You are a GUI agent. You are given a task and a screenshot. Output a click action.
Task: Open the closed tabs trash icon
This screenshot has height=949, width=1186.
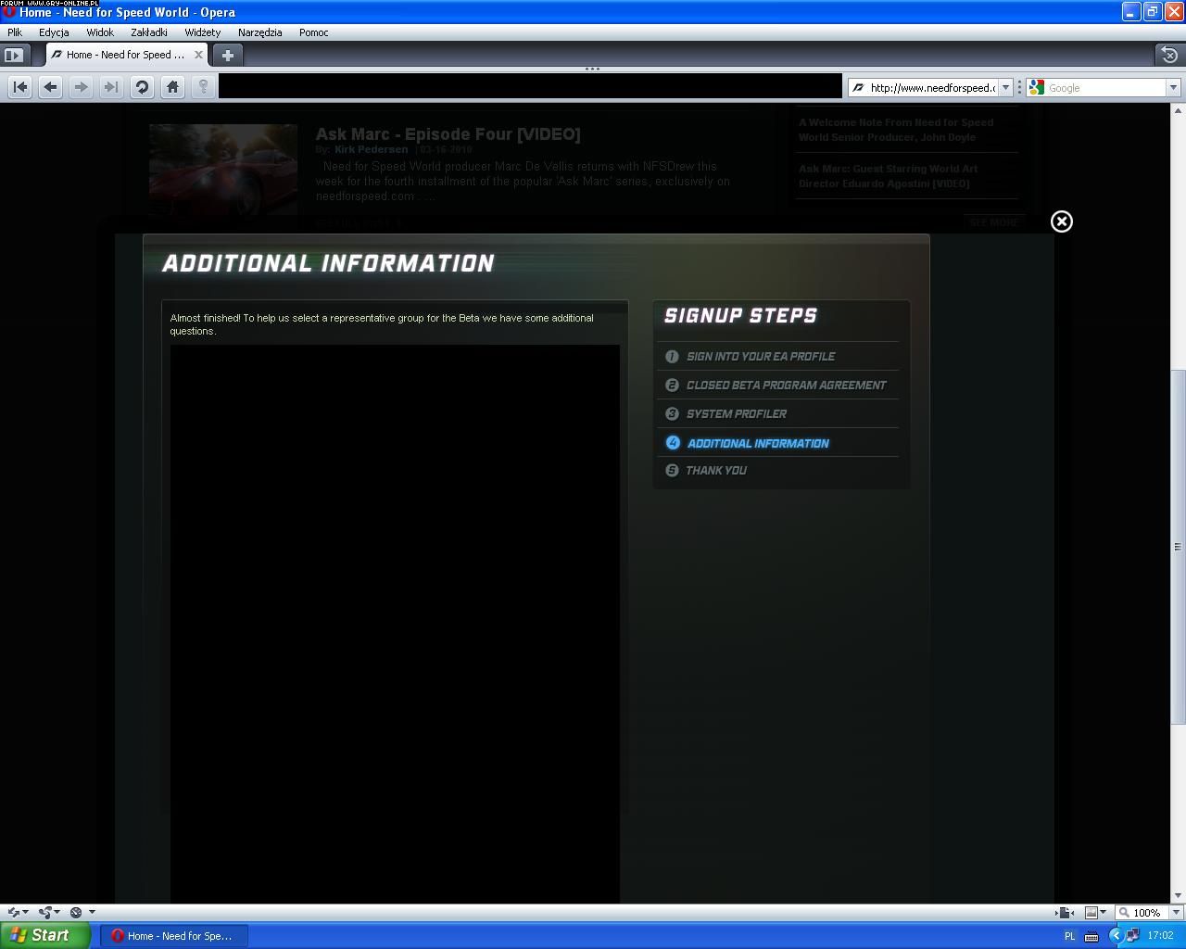point(1169,55)
